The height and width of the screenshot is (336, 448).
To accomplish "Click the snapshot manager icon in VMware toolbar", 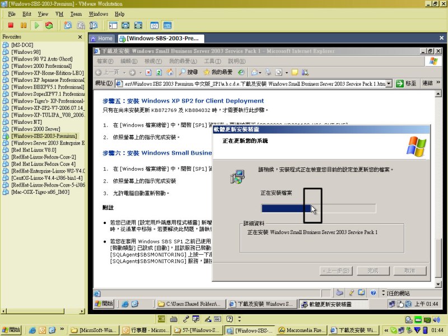I will point(94,25).
